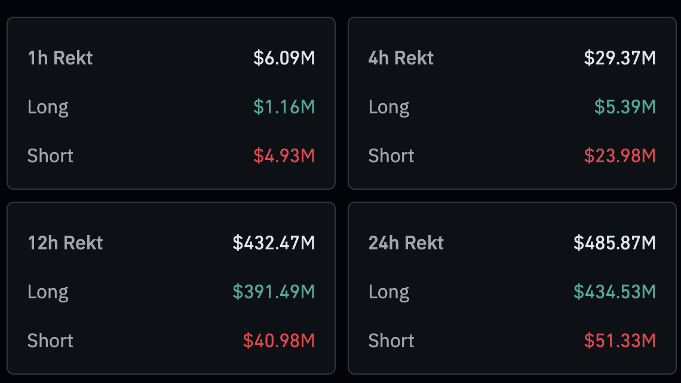Screen dimensions: 681x383
Task: Click the 24h Long label
Action: point(389,292)
